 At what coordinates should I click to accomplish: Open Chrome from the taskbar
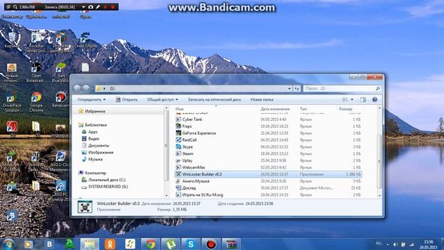[151, 244]
